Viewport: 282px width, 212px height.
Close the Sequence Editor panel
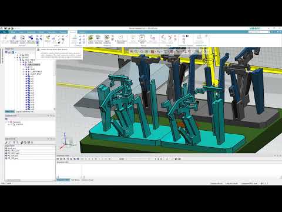[280, 155]
